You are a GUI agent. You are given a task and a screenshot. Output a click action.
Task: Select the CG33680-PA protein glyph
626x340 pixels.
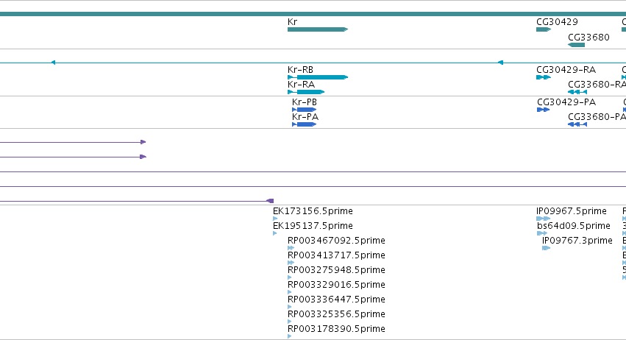577,124
